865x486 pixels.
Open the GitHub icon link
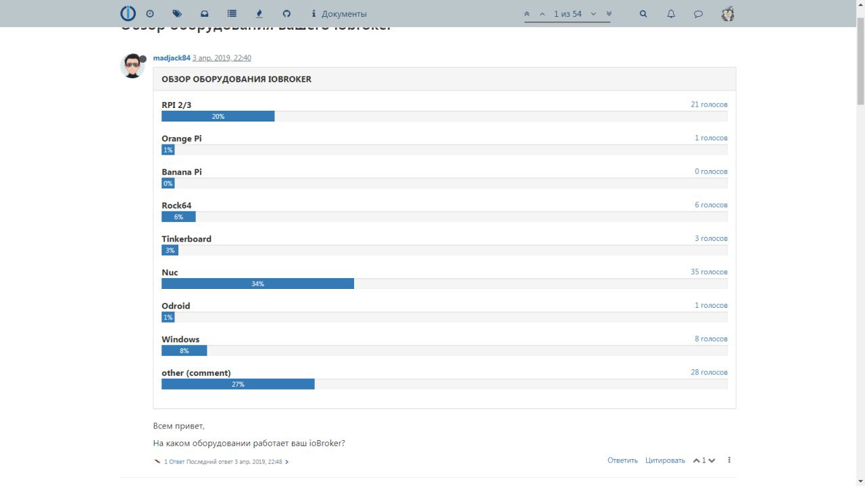click(287, 13)
